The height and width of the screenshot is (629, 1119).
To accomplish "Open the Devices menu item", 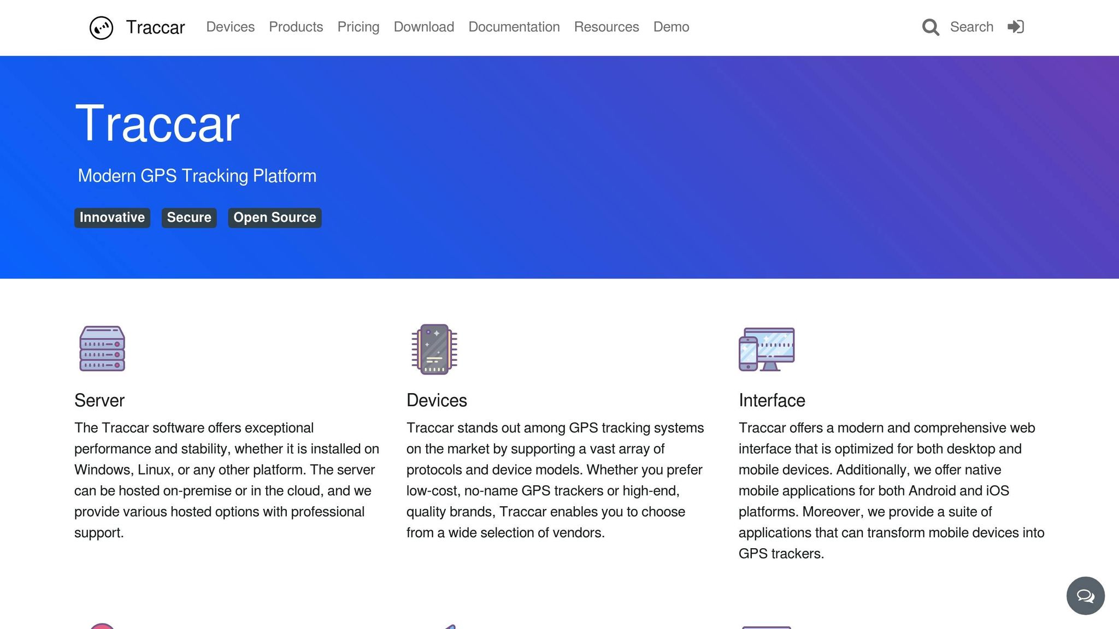I will point(230,27).
